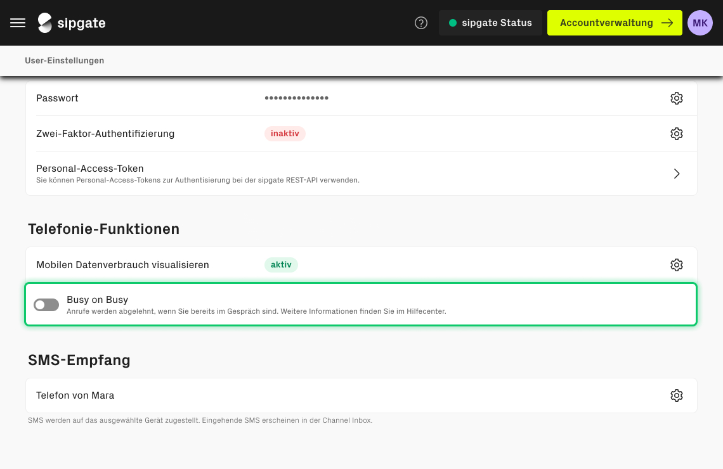
Task: Go to Accountverwaltung
Action: point(614,23)
